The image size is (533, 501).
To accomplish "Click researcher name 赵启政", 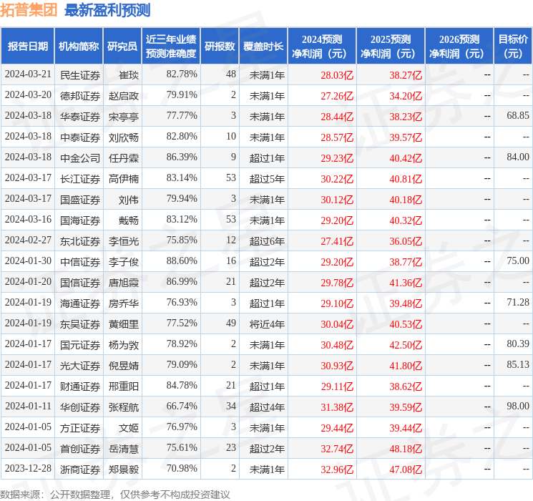I will point(123,96).
